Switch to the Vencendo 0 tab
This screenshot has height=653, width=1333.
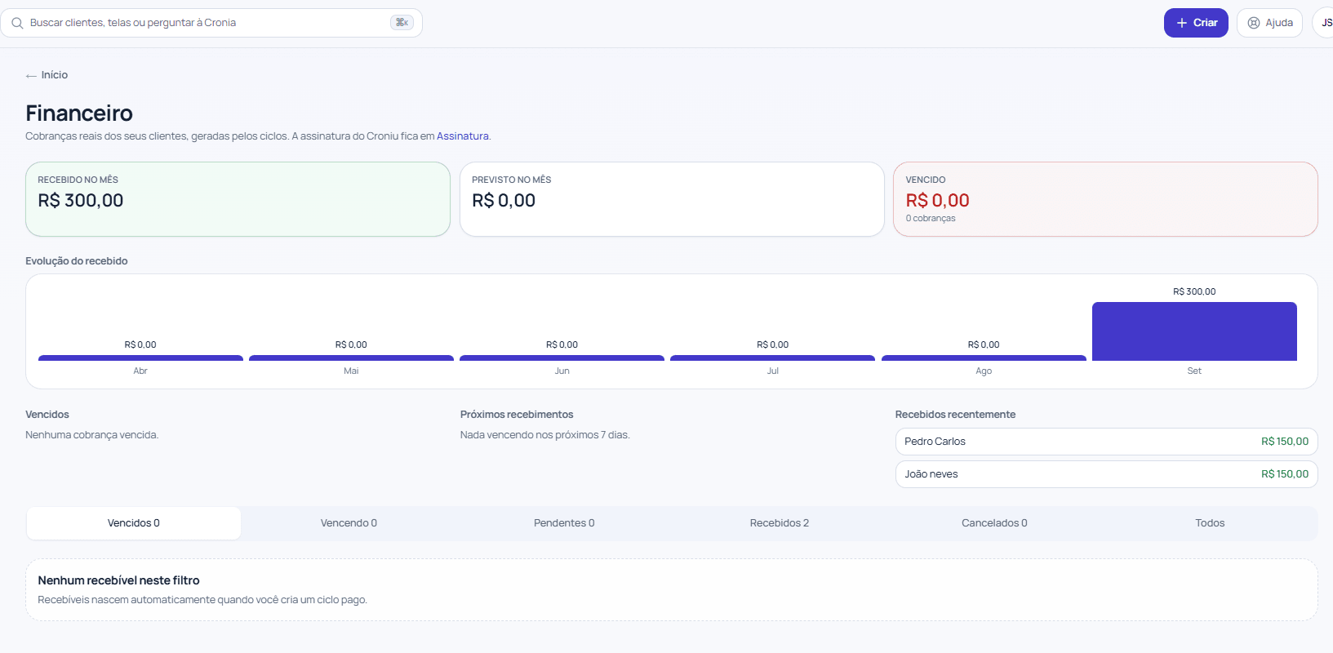pos(349,523)
